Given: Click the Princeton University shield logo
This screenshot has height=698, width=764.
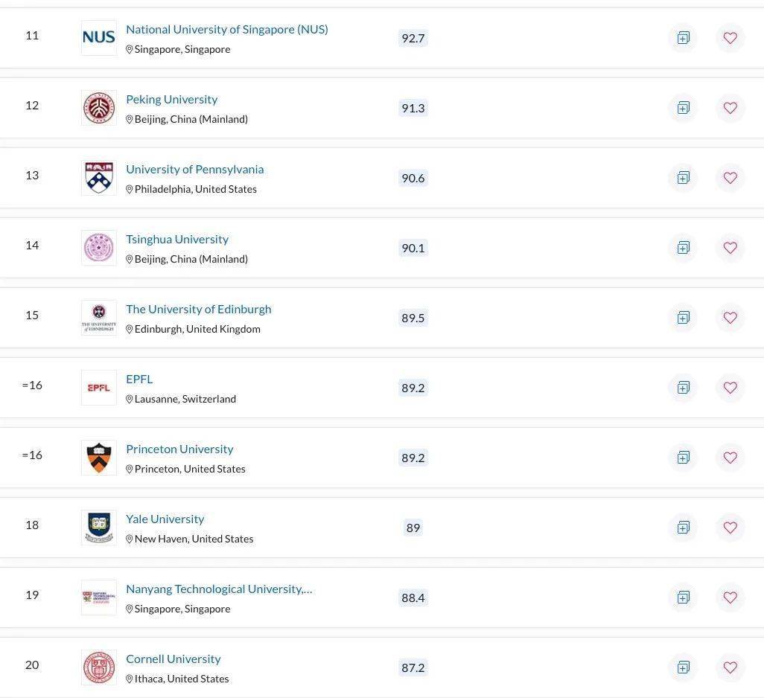Looking at the screenshot, I should pyautogui.click(x=99, y=458).
